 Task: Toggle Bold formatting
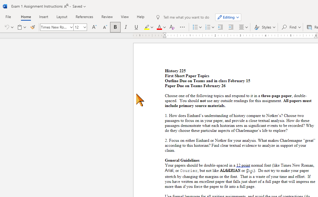click(x=115, y=27)
